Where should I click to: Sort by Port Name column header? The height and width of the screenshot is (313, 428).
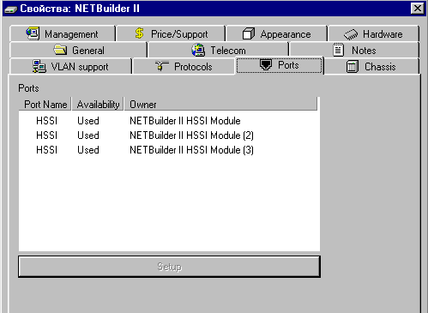pyautogui.click(x=45, y=104)
